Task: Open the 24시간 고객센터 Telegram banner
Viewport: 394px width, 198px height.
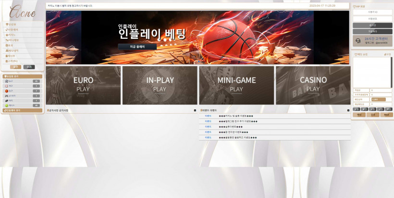Action: pos(372,41)
